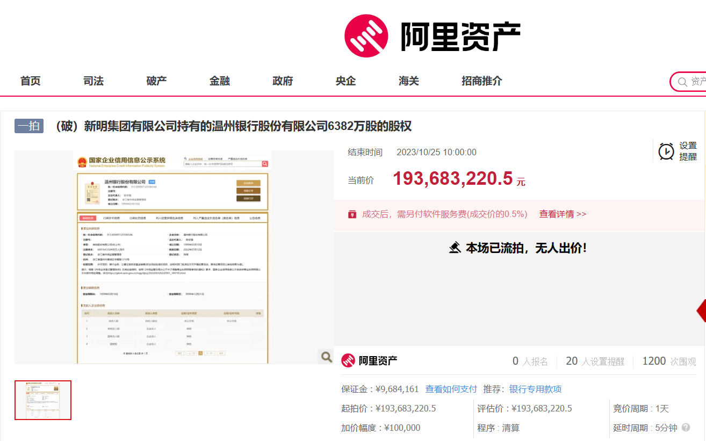706x441 pixels.
Task: Click 延时周期 5分钟 text
Action: tap(645, 428)
